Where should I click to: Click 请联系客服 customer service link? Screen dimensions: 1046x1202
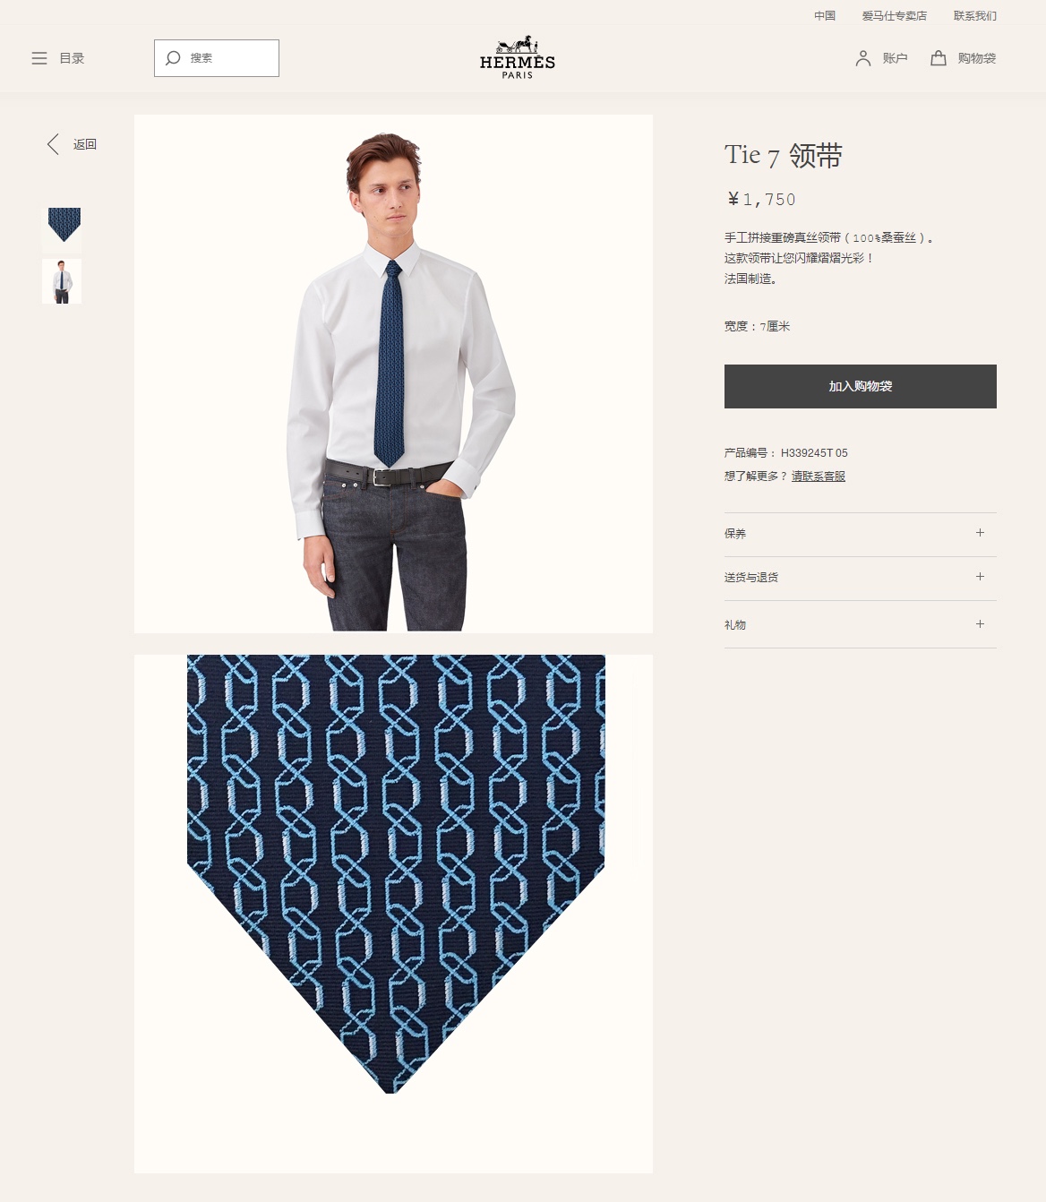coord(819,477)
